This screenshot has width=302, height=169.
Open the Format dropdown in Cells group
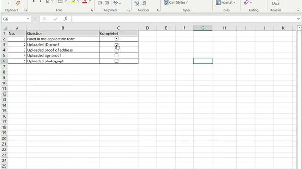(226, 2)
